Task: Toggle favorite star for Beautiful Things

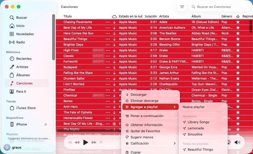Action: click(x=238, y=39)
